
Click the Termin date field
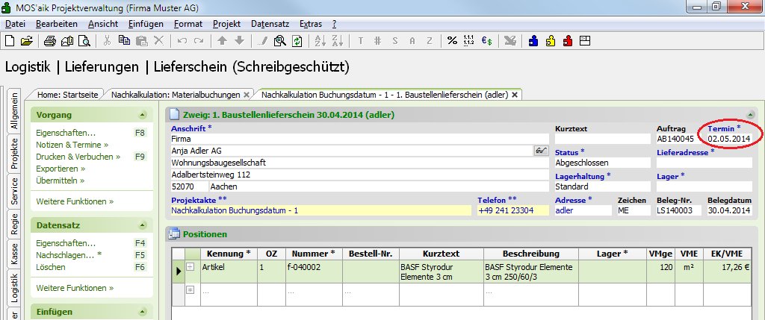pyautogui.click(x=729, y=139)
